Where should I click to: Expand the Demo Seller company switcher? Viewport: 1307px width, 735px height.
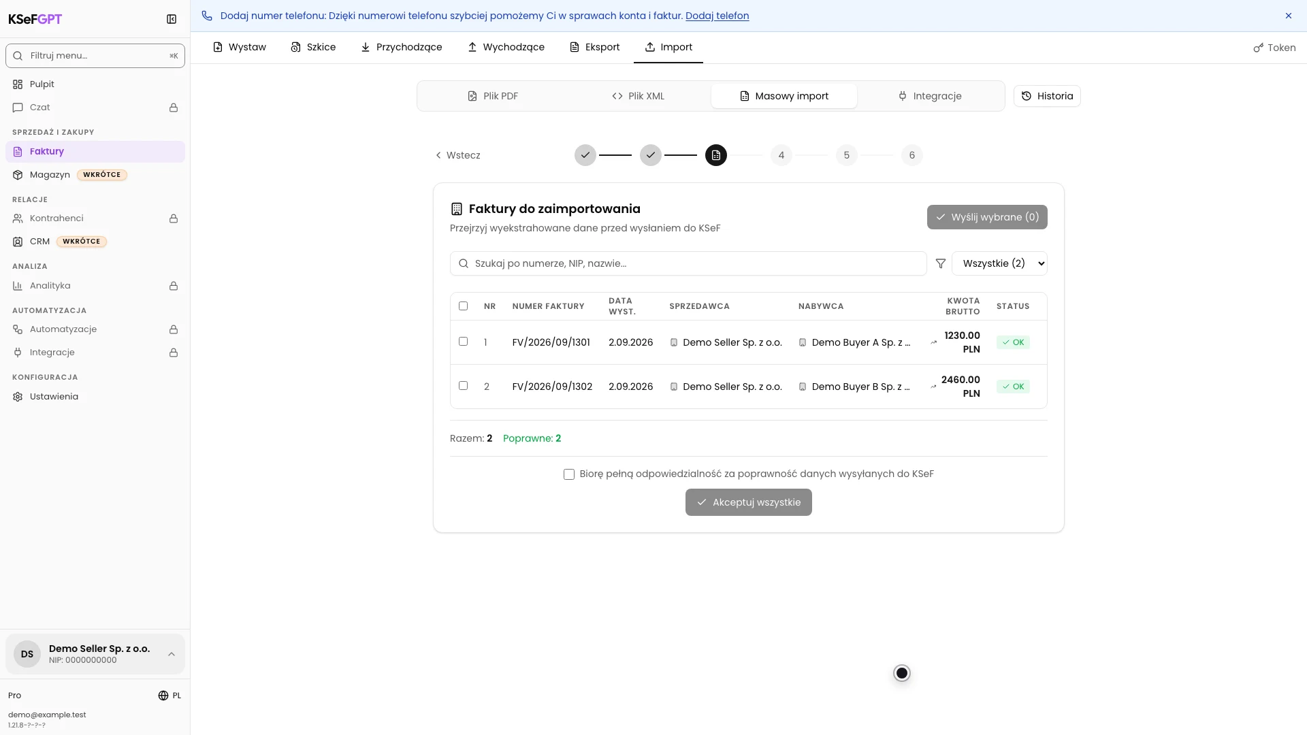[95, 654]
